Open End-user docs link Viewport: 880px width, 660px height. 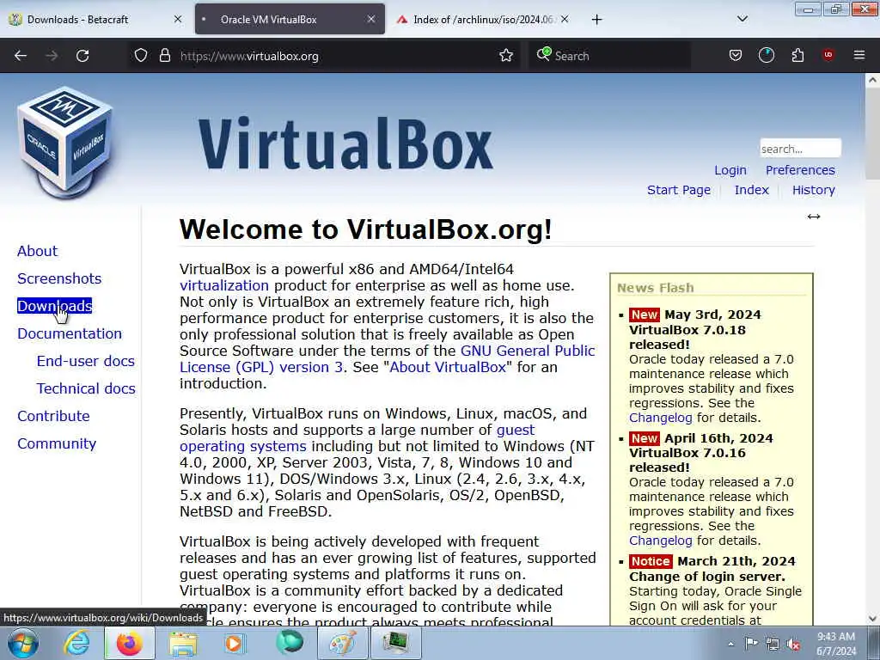(86, 361)
